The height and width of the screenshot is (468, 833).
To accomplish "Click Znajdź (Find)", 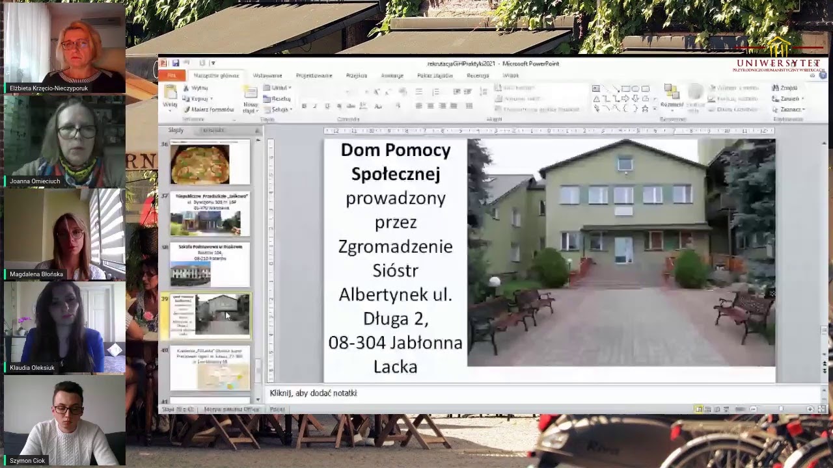I will point(785,88).
